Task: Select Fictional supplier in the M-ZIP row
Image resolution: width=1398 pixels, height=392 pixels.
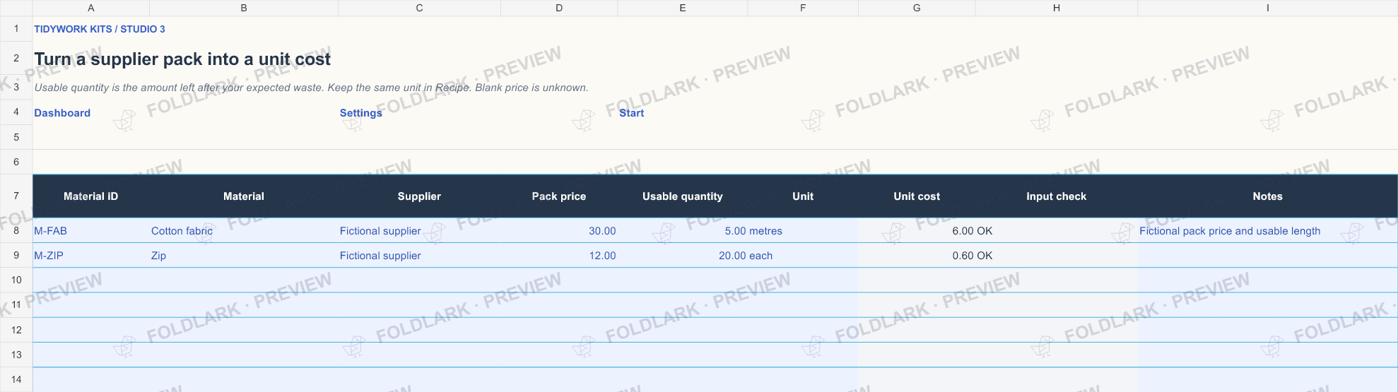Action: coord(419,256)
